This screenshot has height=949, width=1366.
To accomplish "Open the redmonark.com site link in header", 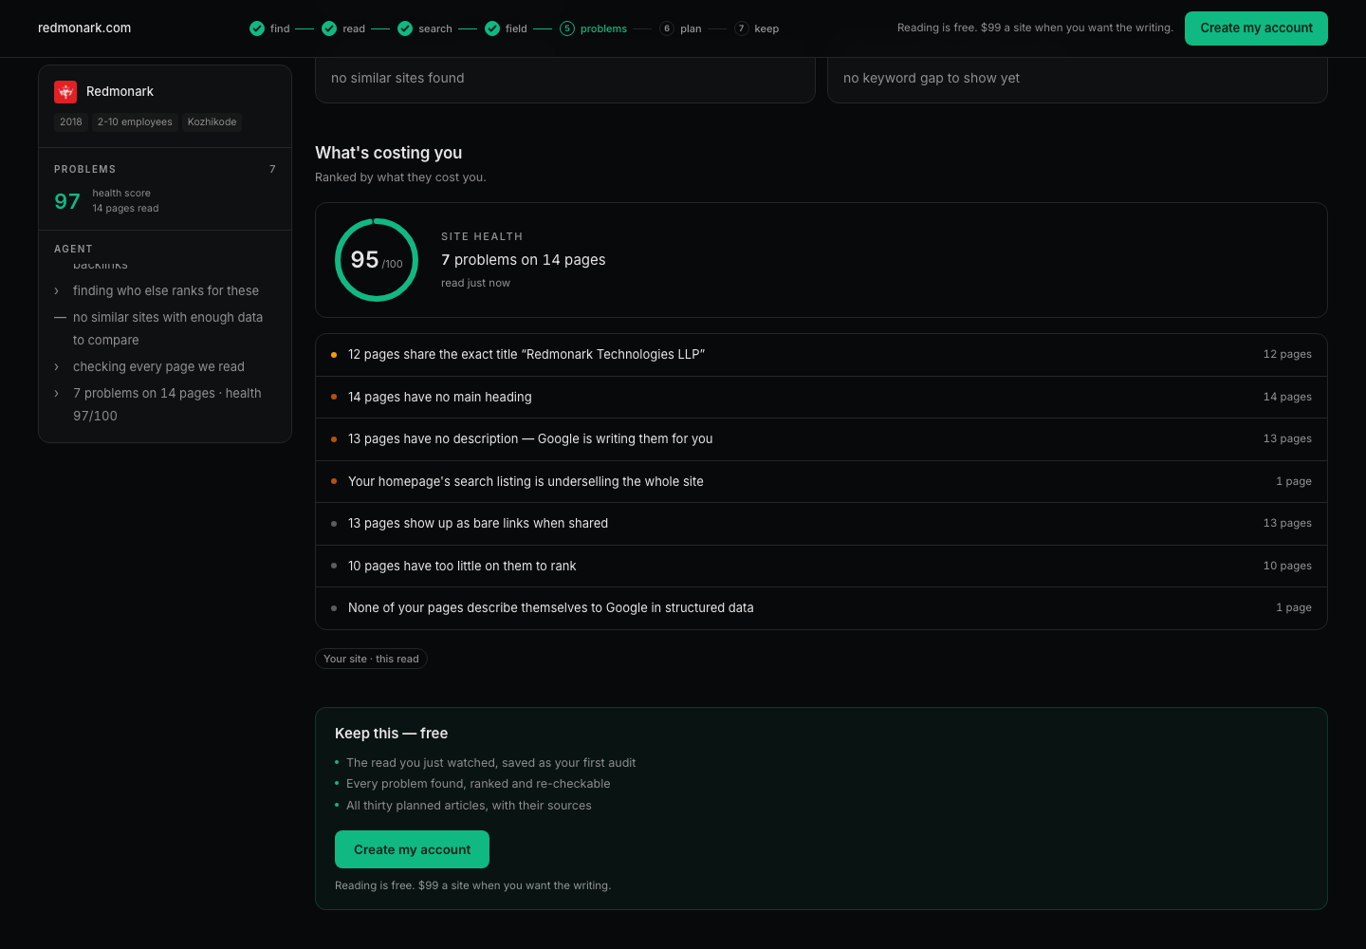I will (84, 28).
